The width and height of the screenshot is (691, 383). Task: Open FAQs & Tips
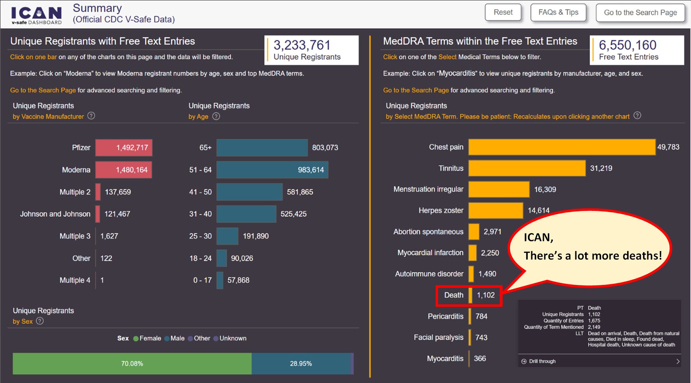[x=558, y=12]
